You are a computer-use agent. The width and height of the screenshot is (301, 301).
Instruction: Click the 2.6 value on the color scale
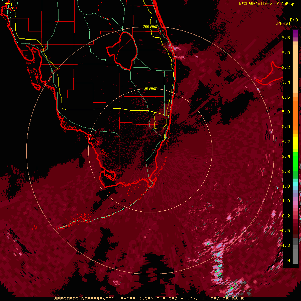tap(286, 172)
